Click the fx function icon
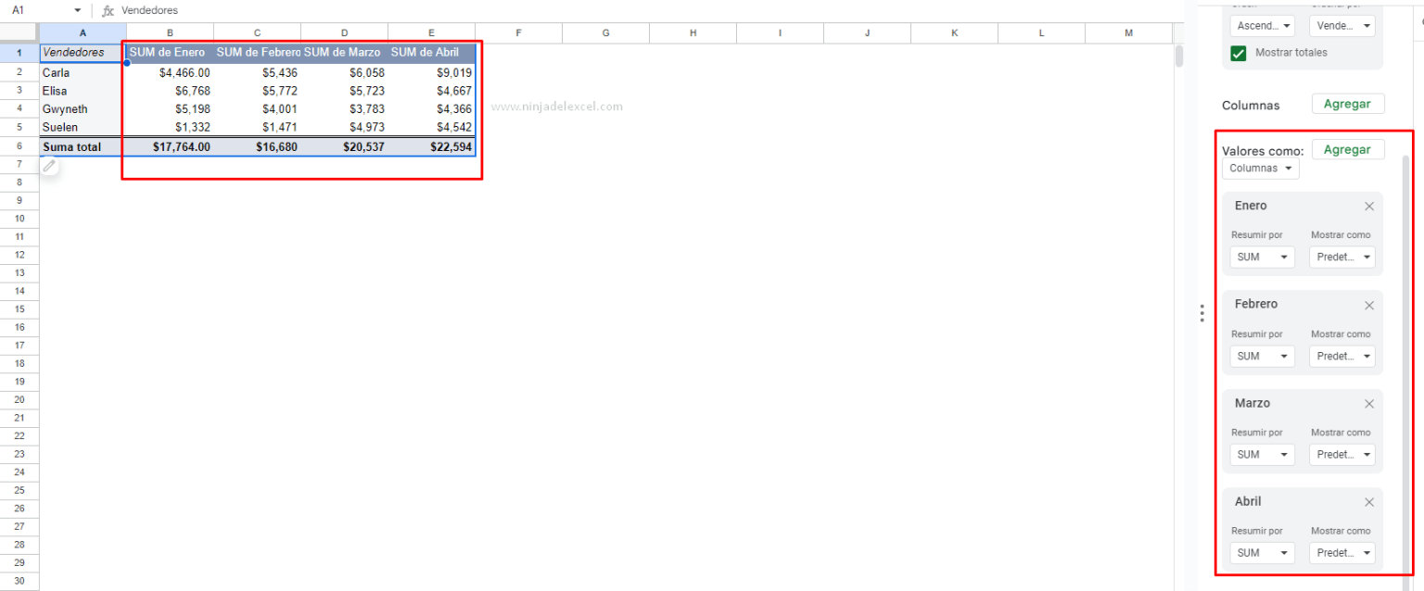The image size is (1424, 591). [x=108, y=10]
